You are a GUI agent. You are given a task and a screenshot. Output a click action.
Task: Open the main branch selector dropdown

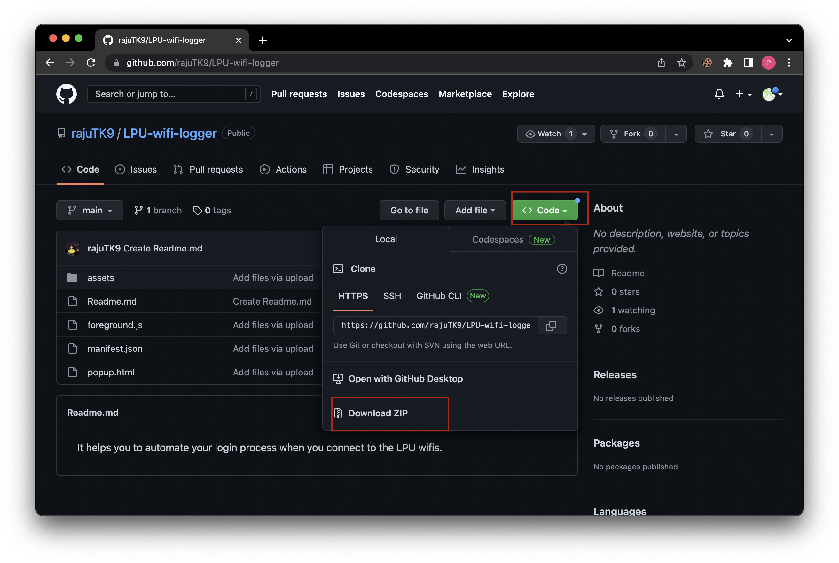click(x=90, y=210)
